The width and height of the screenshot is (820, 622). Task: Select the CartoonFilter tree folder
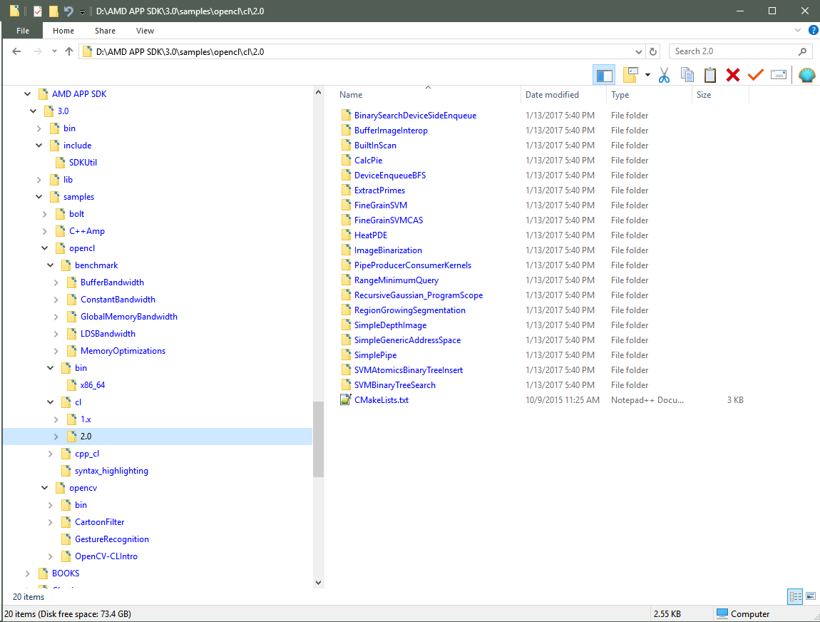[x=99, y=522]
